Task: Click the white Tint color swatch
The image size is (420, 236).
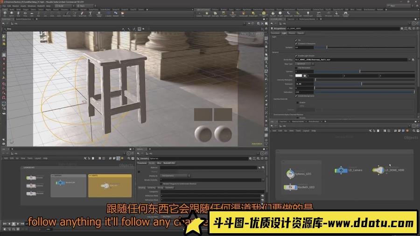Action: coord(298,76)
